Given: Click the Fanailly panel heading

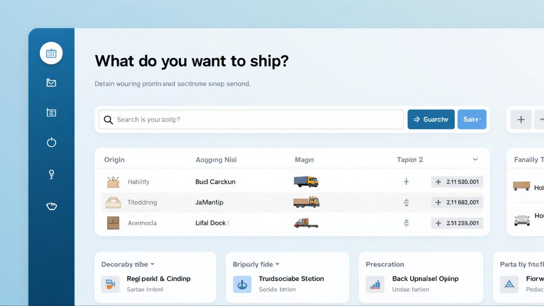Looking at the screenshot, I should [529, 160].
